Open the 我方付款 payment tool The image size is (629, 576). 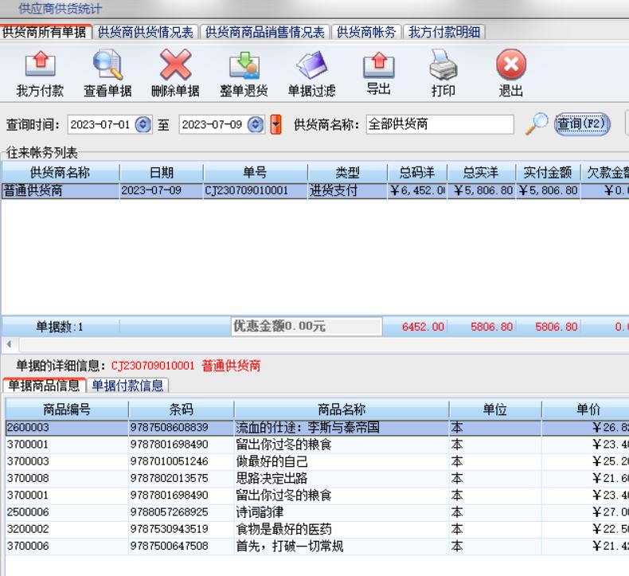[x=40, y=73]
